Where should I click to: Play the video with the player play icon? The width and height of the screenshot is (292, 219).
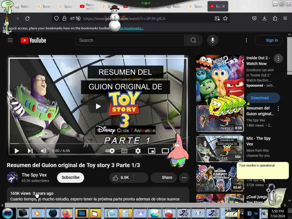click(x=17, y=151)
